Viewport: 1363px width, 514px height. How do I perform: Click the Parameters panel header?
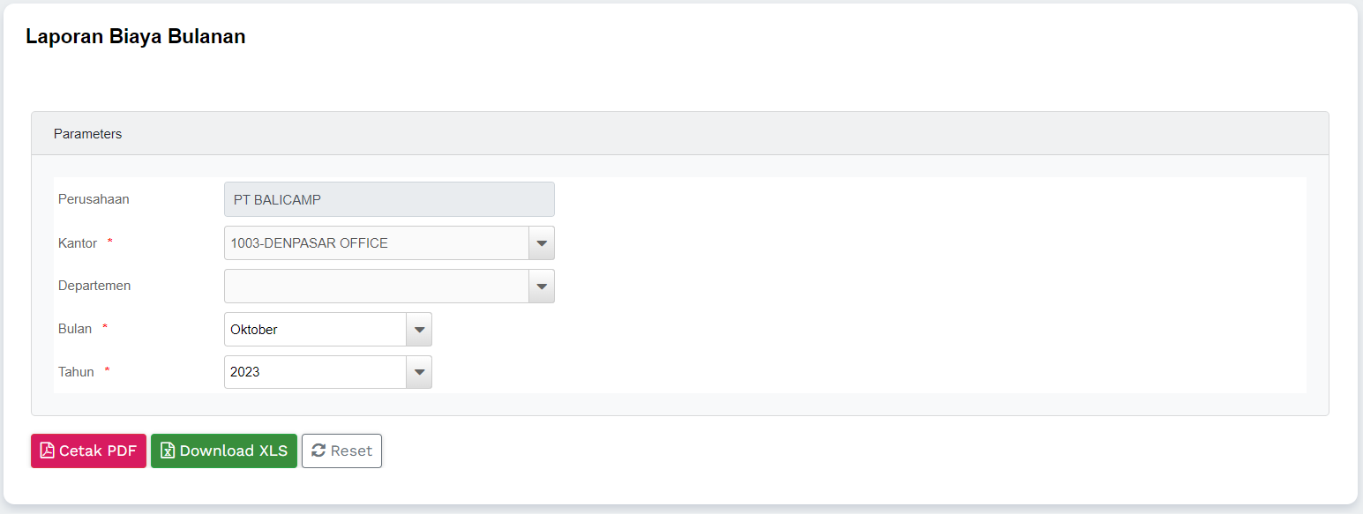point(679,134)
